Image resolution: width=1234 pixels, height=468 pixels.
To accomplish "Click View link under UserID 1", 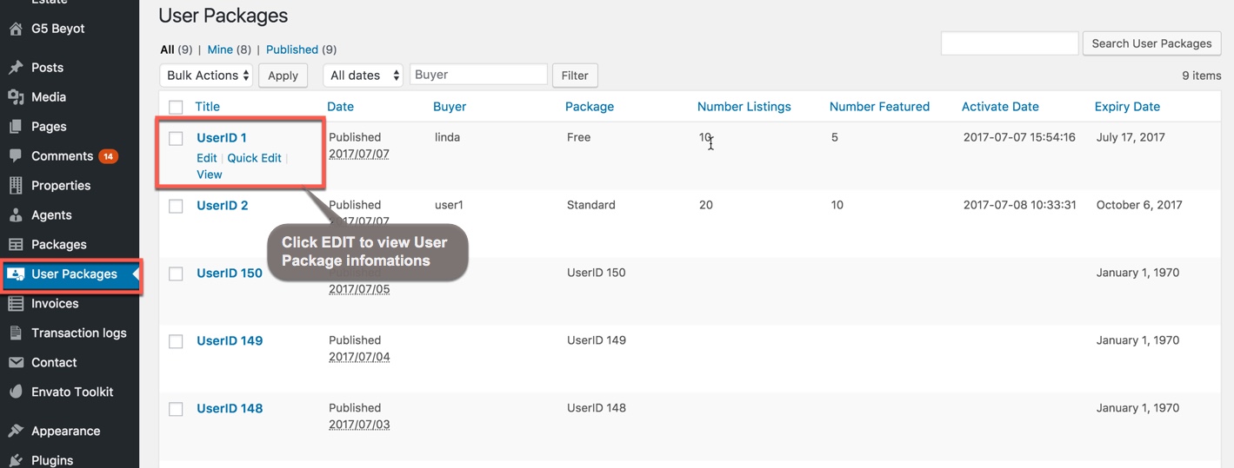I will (x=210, y=175).
